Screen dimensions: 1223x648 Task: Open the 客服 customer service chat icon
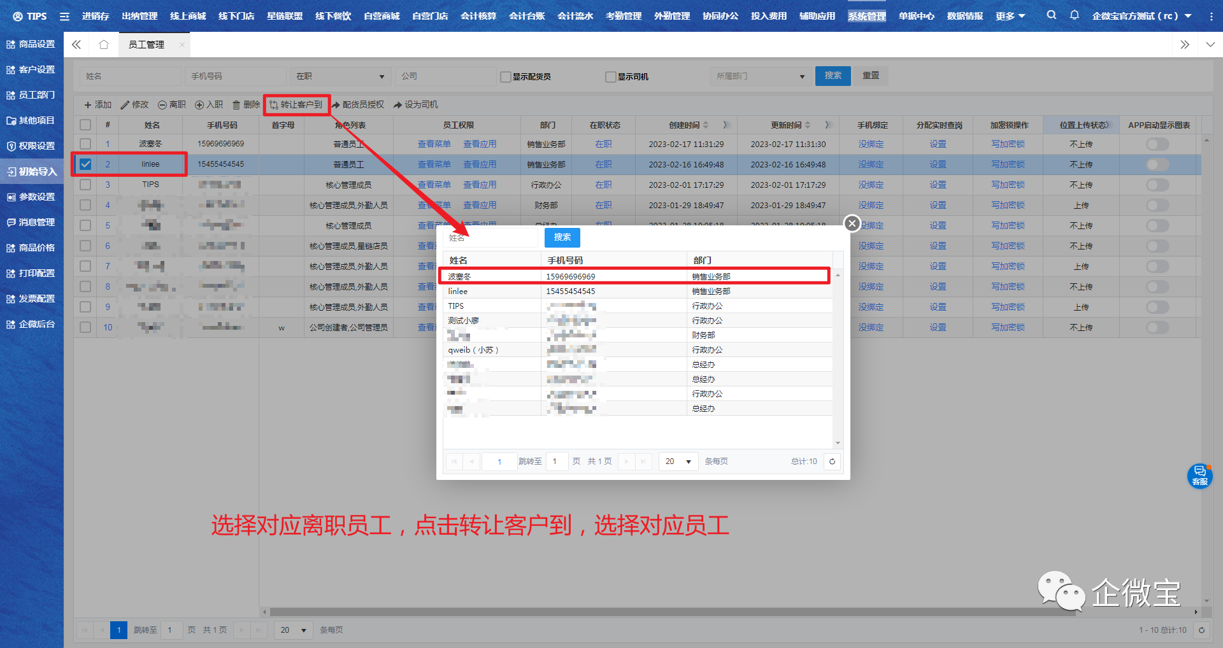click(x=1199, y=475)
